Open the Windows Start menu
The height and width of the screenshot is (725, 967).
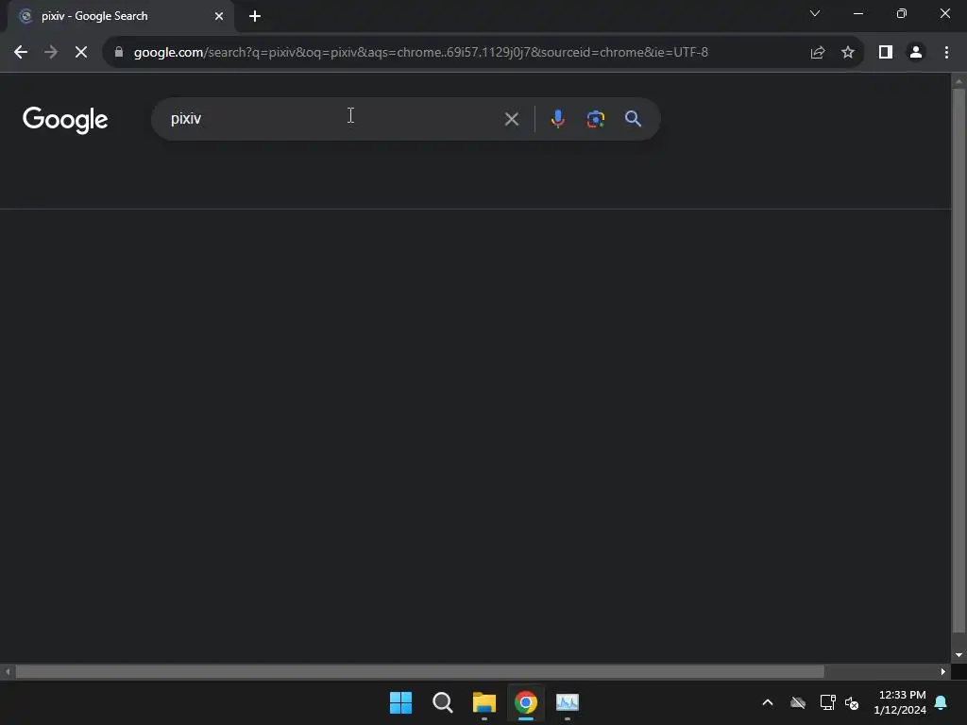(x=400, y=702)
